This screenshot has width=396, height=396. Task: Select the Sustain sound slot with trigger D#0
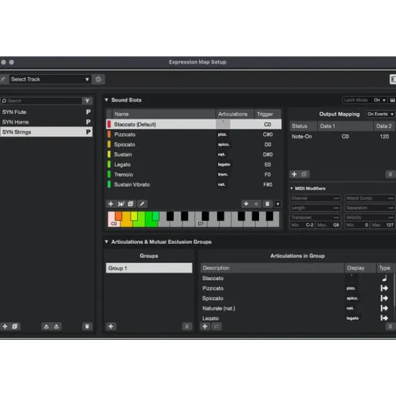(193, 154)
